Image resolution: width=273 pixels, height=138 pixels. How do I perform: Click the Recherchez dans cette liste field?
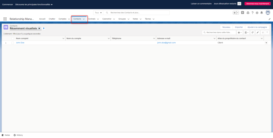(219, 33)
